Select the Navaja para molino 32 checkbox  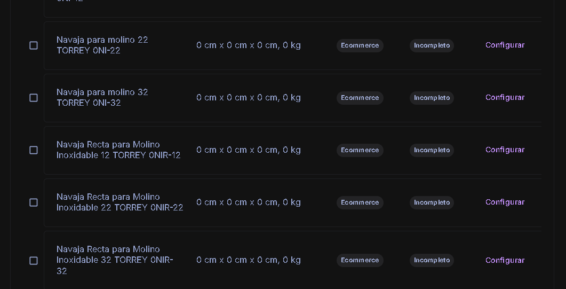[34, 98]
